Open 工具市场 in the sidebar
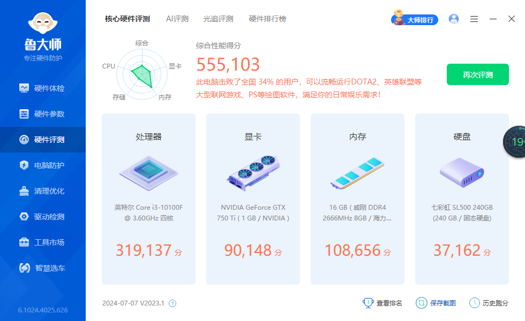525x321 pixels. 42,242
